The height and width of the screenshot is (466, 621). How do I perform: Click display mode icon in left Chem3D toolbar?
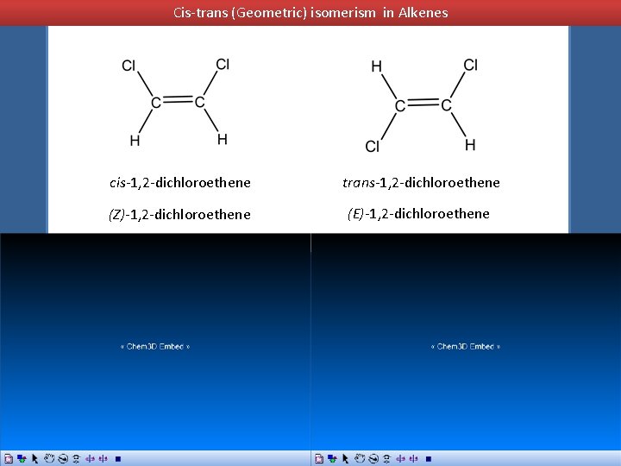(22, 458)
